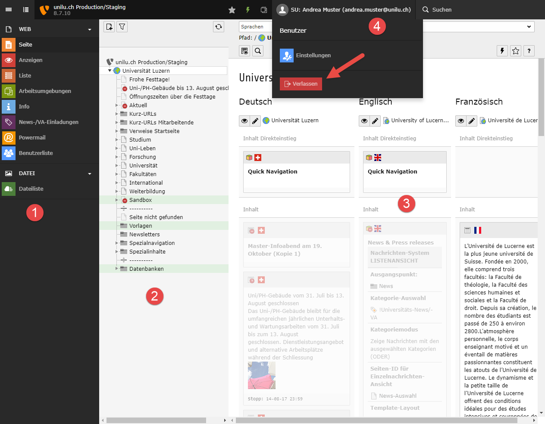Screen dimensions: 545x424
Task: Refresh the page tree
Action: pos(219,27)
